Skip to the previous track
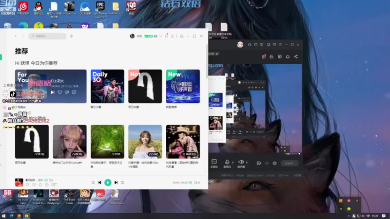This screenshot has height=219, width=390. [99, 182]
